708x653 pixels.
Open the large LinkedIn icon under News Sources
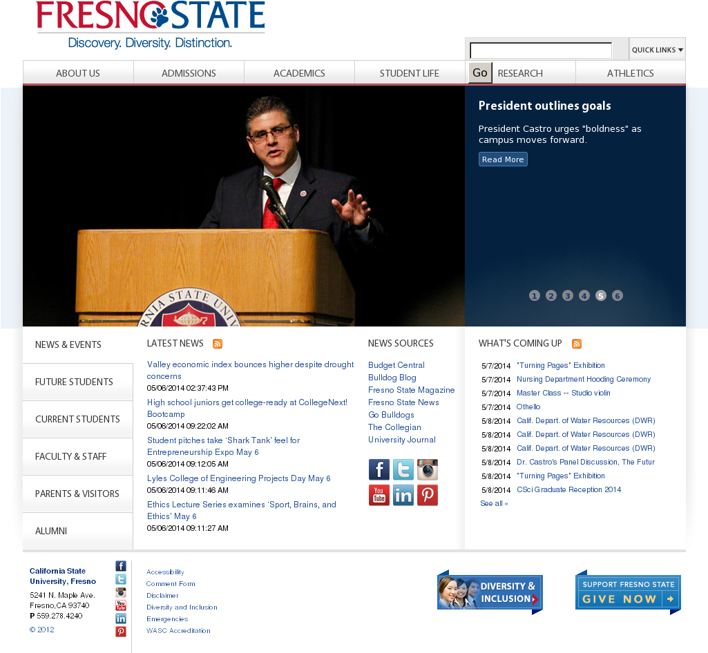(403, 495)
